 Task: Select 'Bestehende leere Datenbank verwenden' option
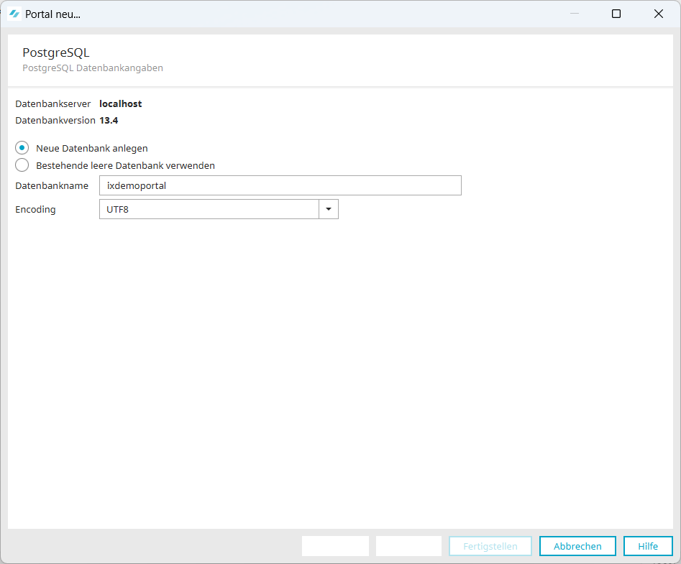[22, 165]
